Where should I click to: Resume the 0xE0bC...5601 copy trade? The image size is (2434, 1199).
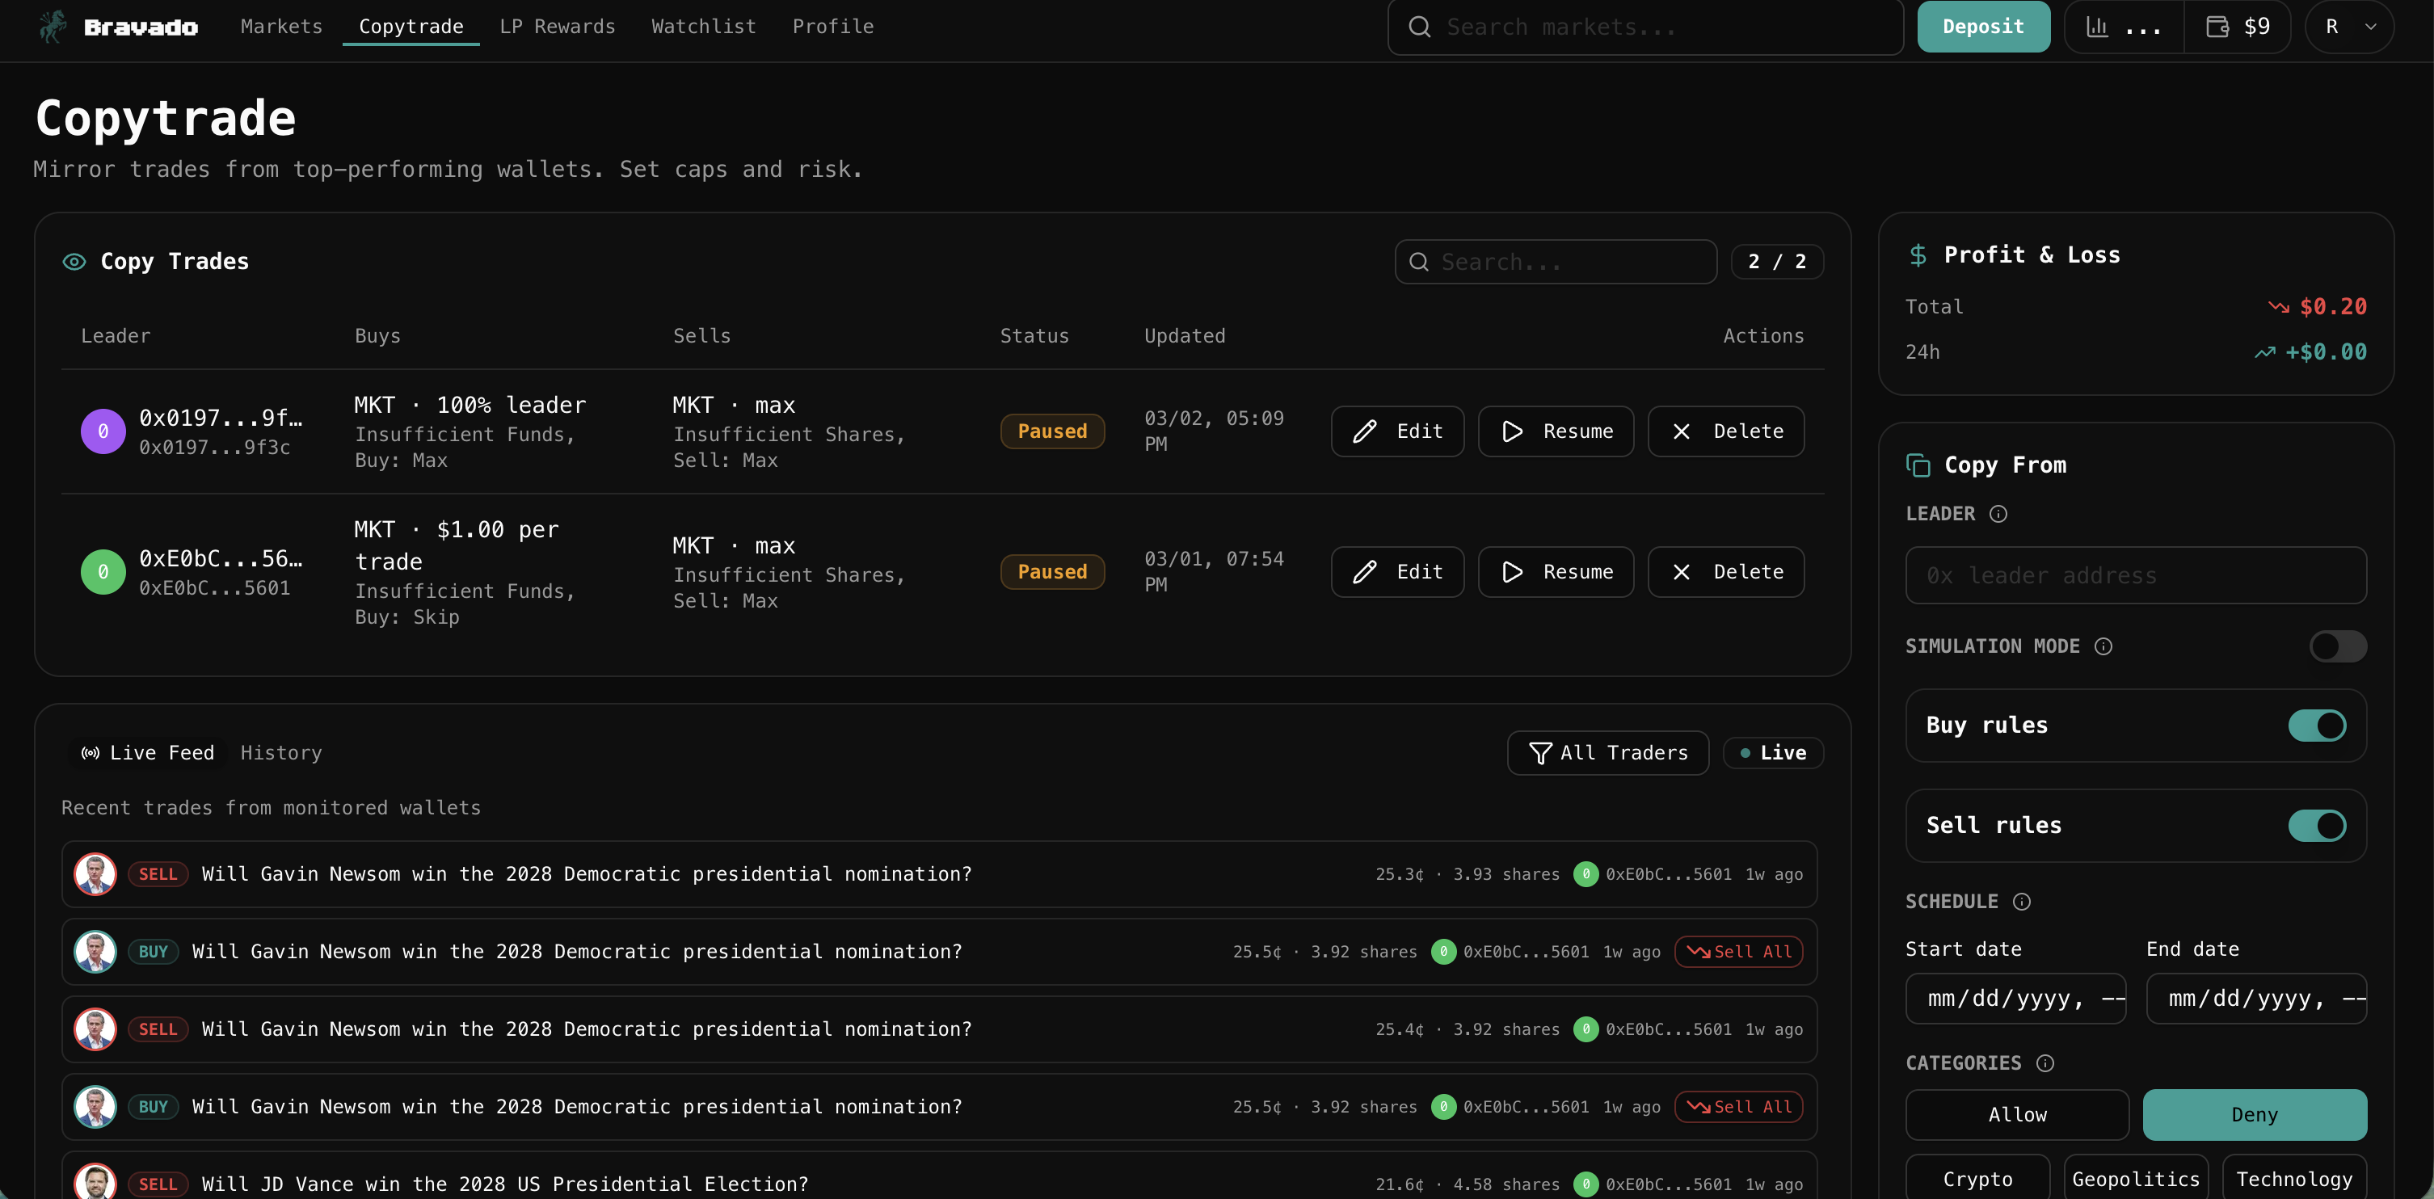[x=1556, y=572]
